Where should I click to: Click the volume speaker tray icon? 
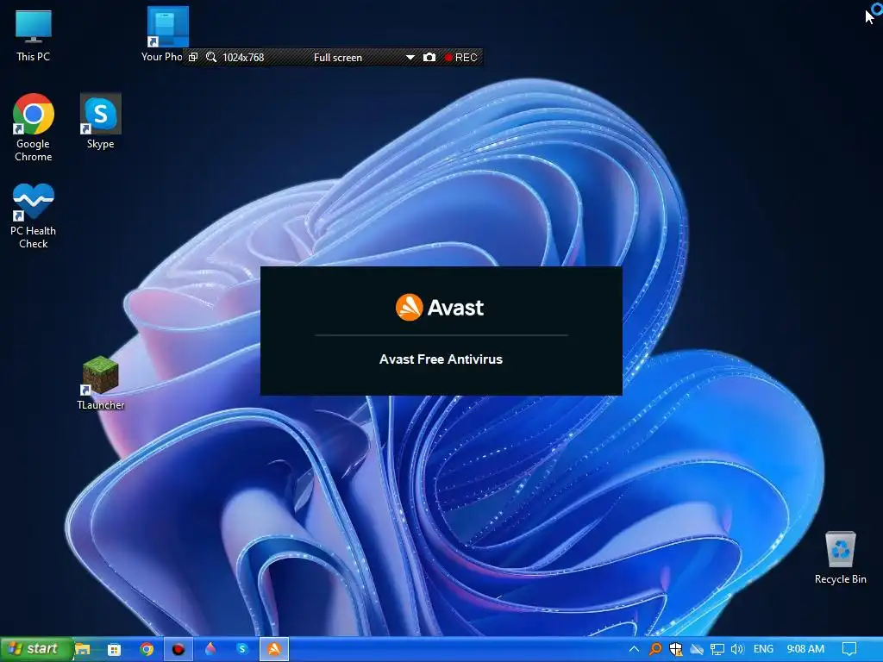pyautogui.click(x=737, y=649)
